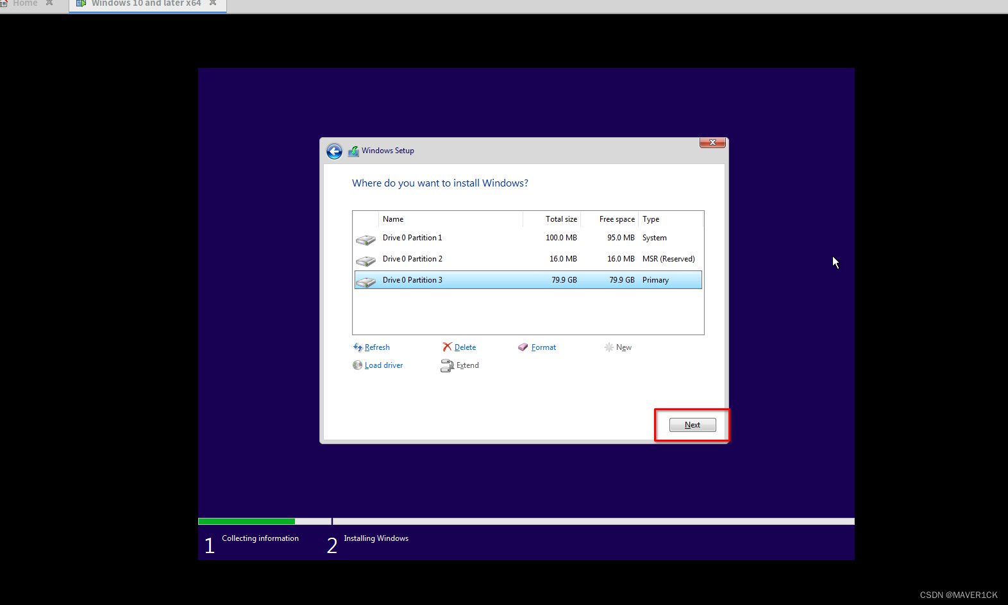1008x605 pixels.
Task: Switch to the Home tab
Action: (x=25, y=3)
